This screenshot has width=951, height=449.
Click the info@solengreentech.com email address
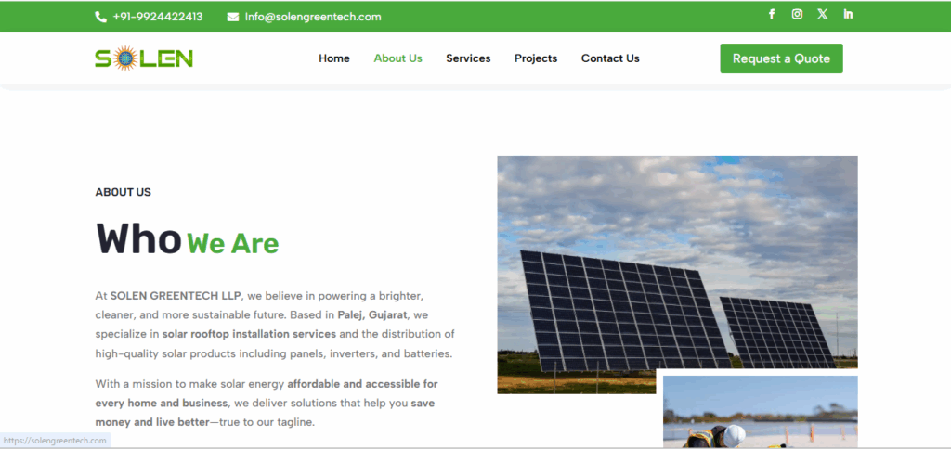(x=312, y=17)
